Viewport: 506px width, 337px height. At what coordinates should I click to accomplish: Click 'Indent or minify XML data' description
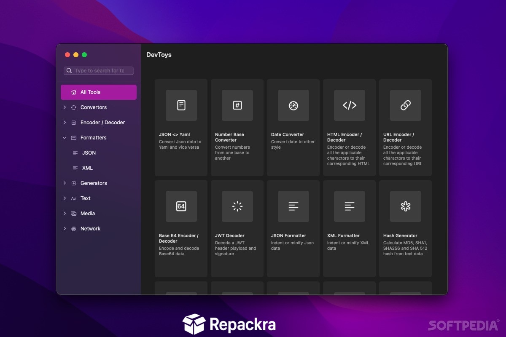click(x=348, y=246)
